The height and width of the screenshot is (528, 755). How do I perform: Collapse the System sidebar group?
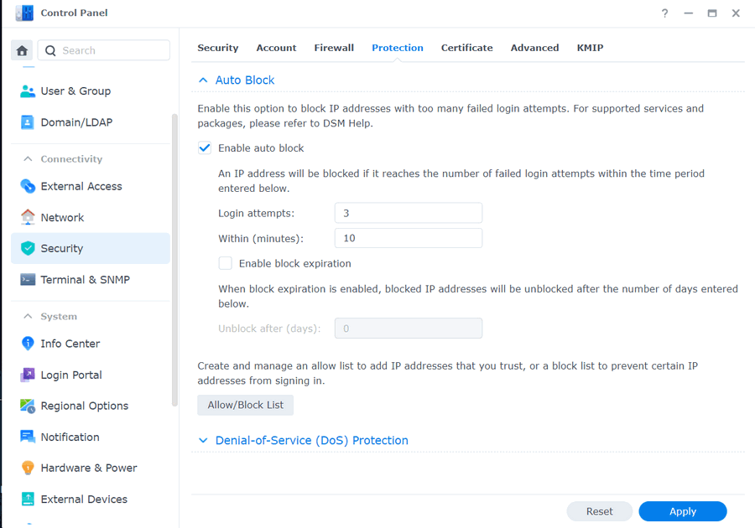(x=28, y=317)
